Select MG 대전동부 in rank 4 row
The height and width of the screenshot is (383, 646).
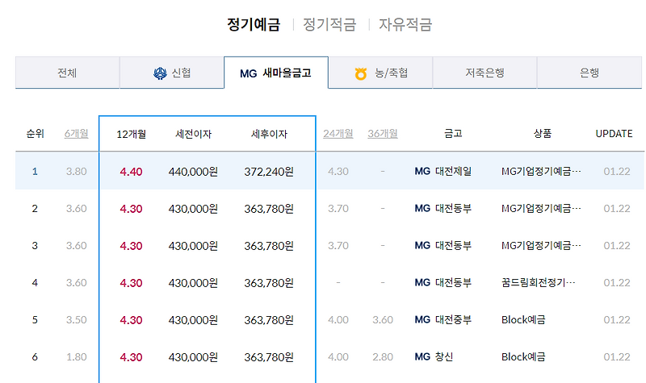(443, 282)
